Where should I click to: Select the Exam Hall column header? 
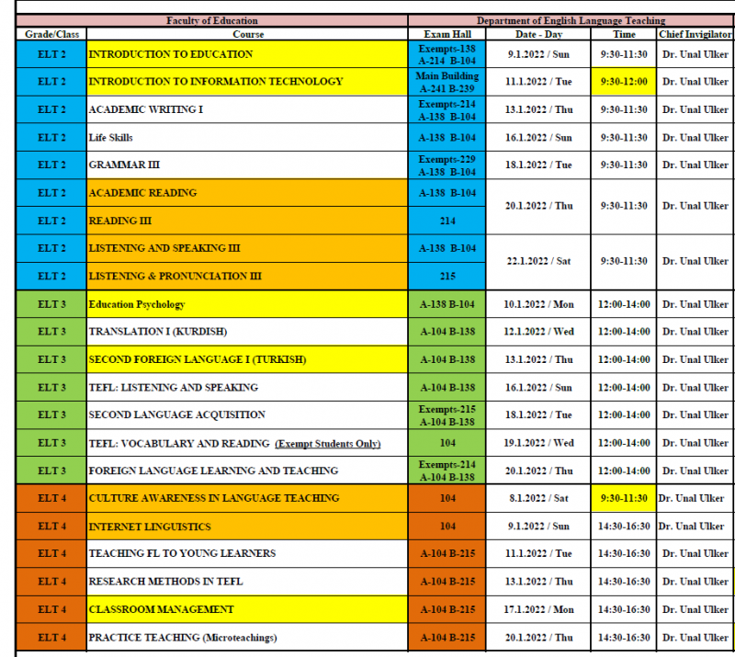[447, 34]
